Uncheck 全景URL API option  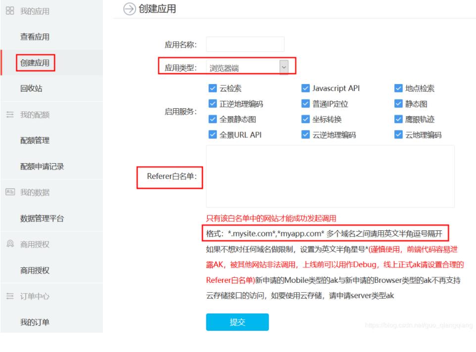pos(213,134)
